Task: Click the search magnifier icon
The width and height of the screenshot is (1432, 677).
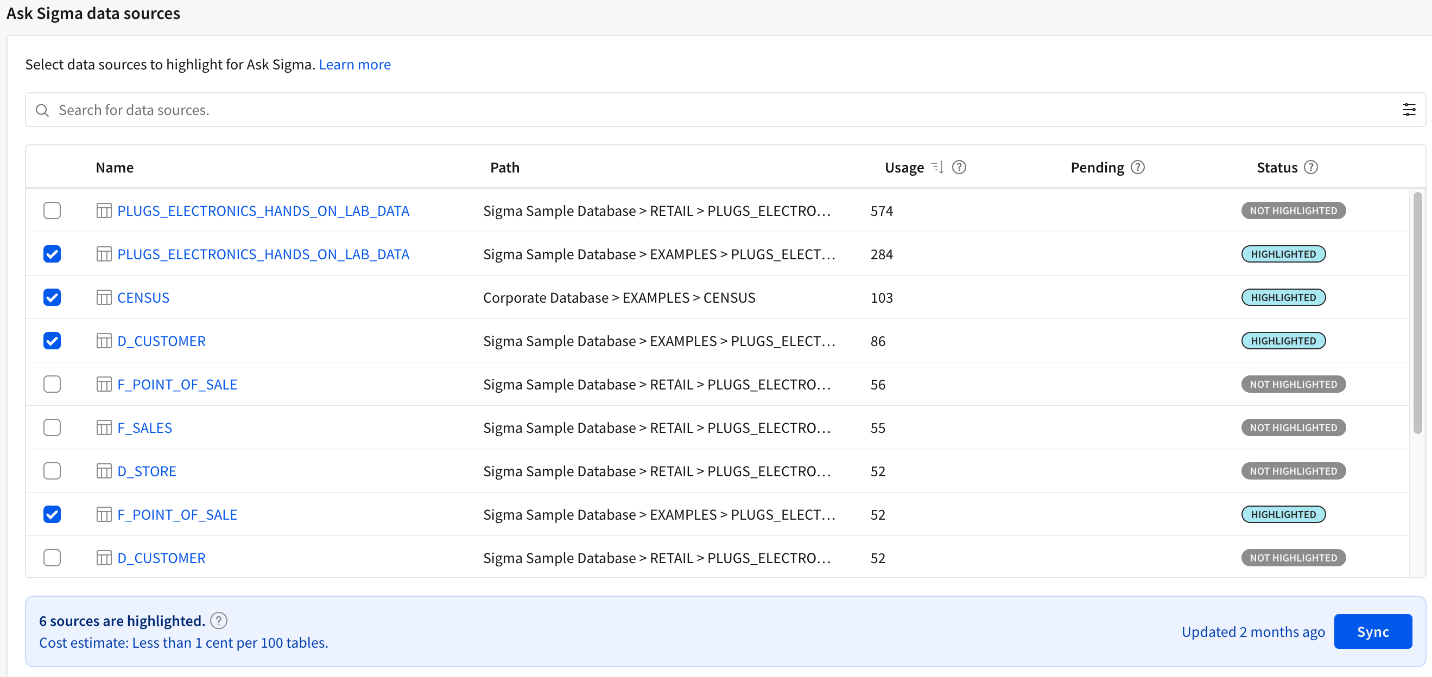Action: [x=42, y=110]
